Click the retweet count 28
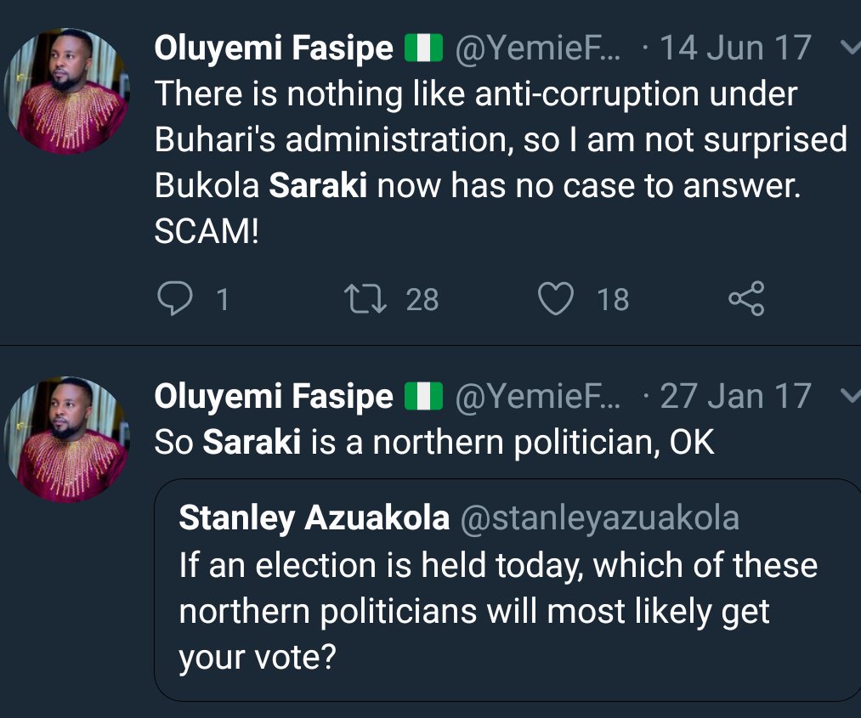 [422, 299]
